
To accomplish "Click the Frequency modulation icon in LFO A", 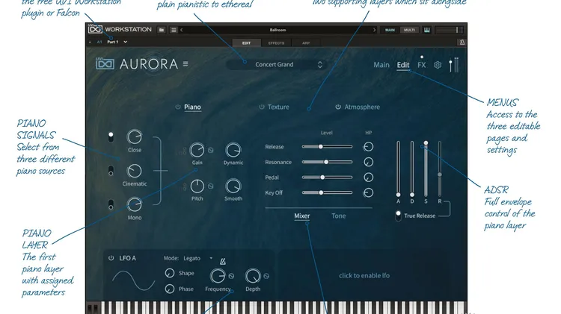I will point(231,276).
